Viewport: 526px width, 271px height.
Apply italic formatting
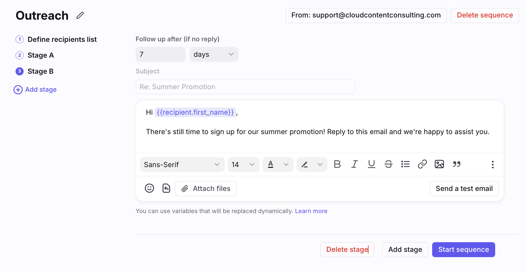pyautogui.click(x=354, y=164)
